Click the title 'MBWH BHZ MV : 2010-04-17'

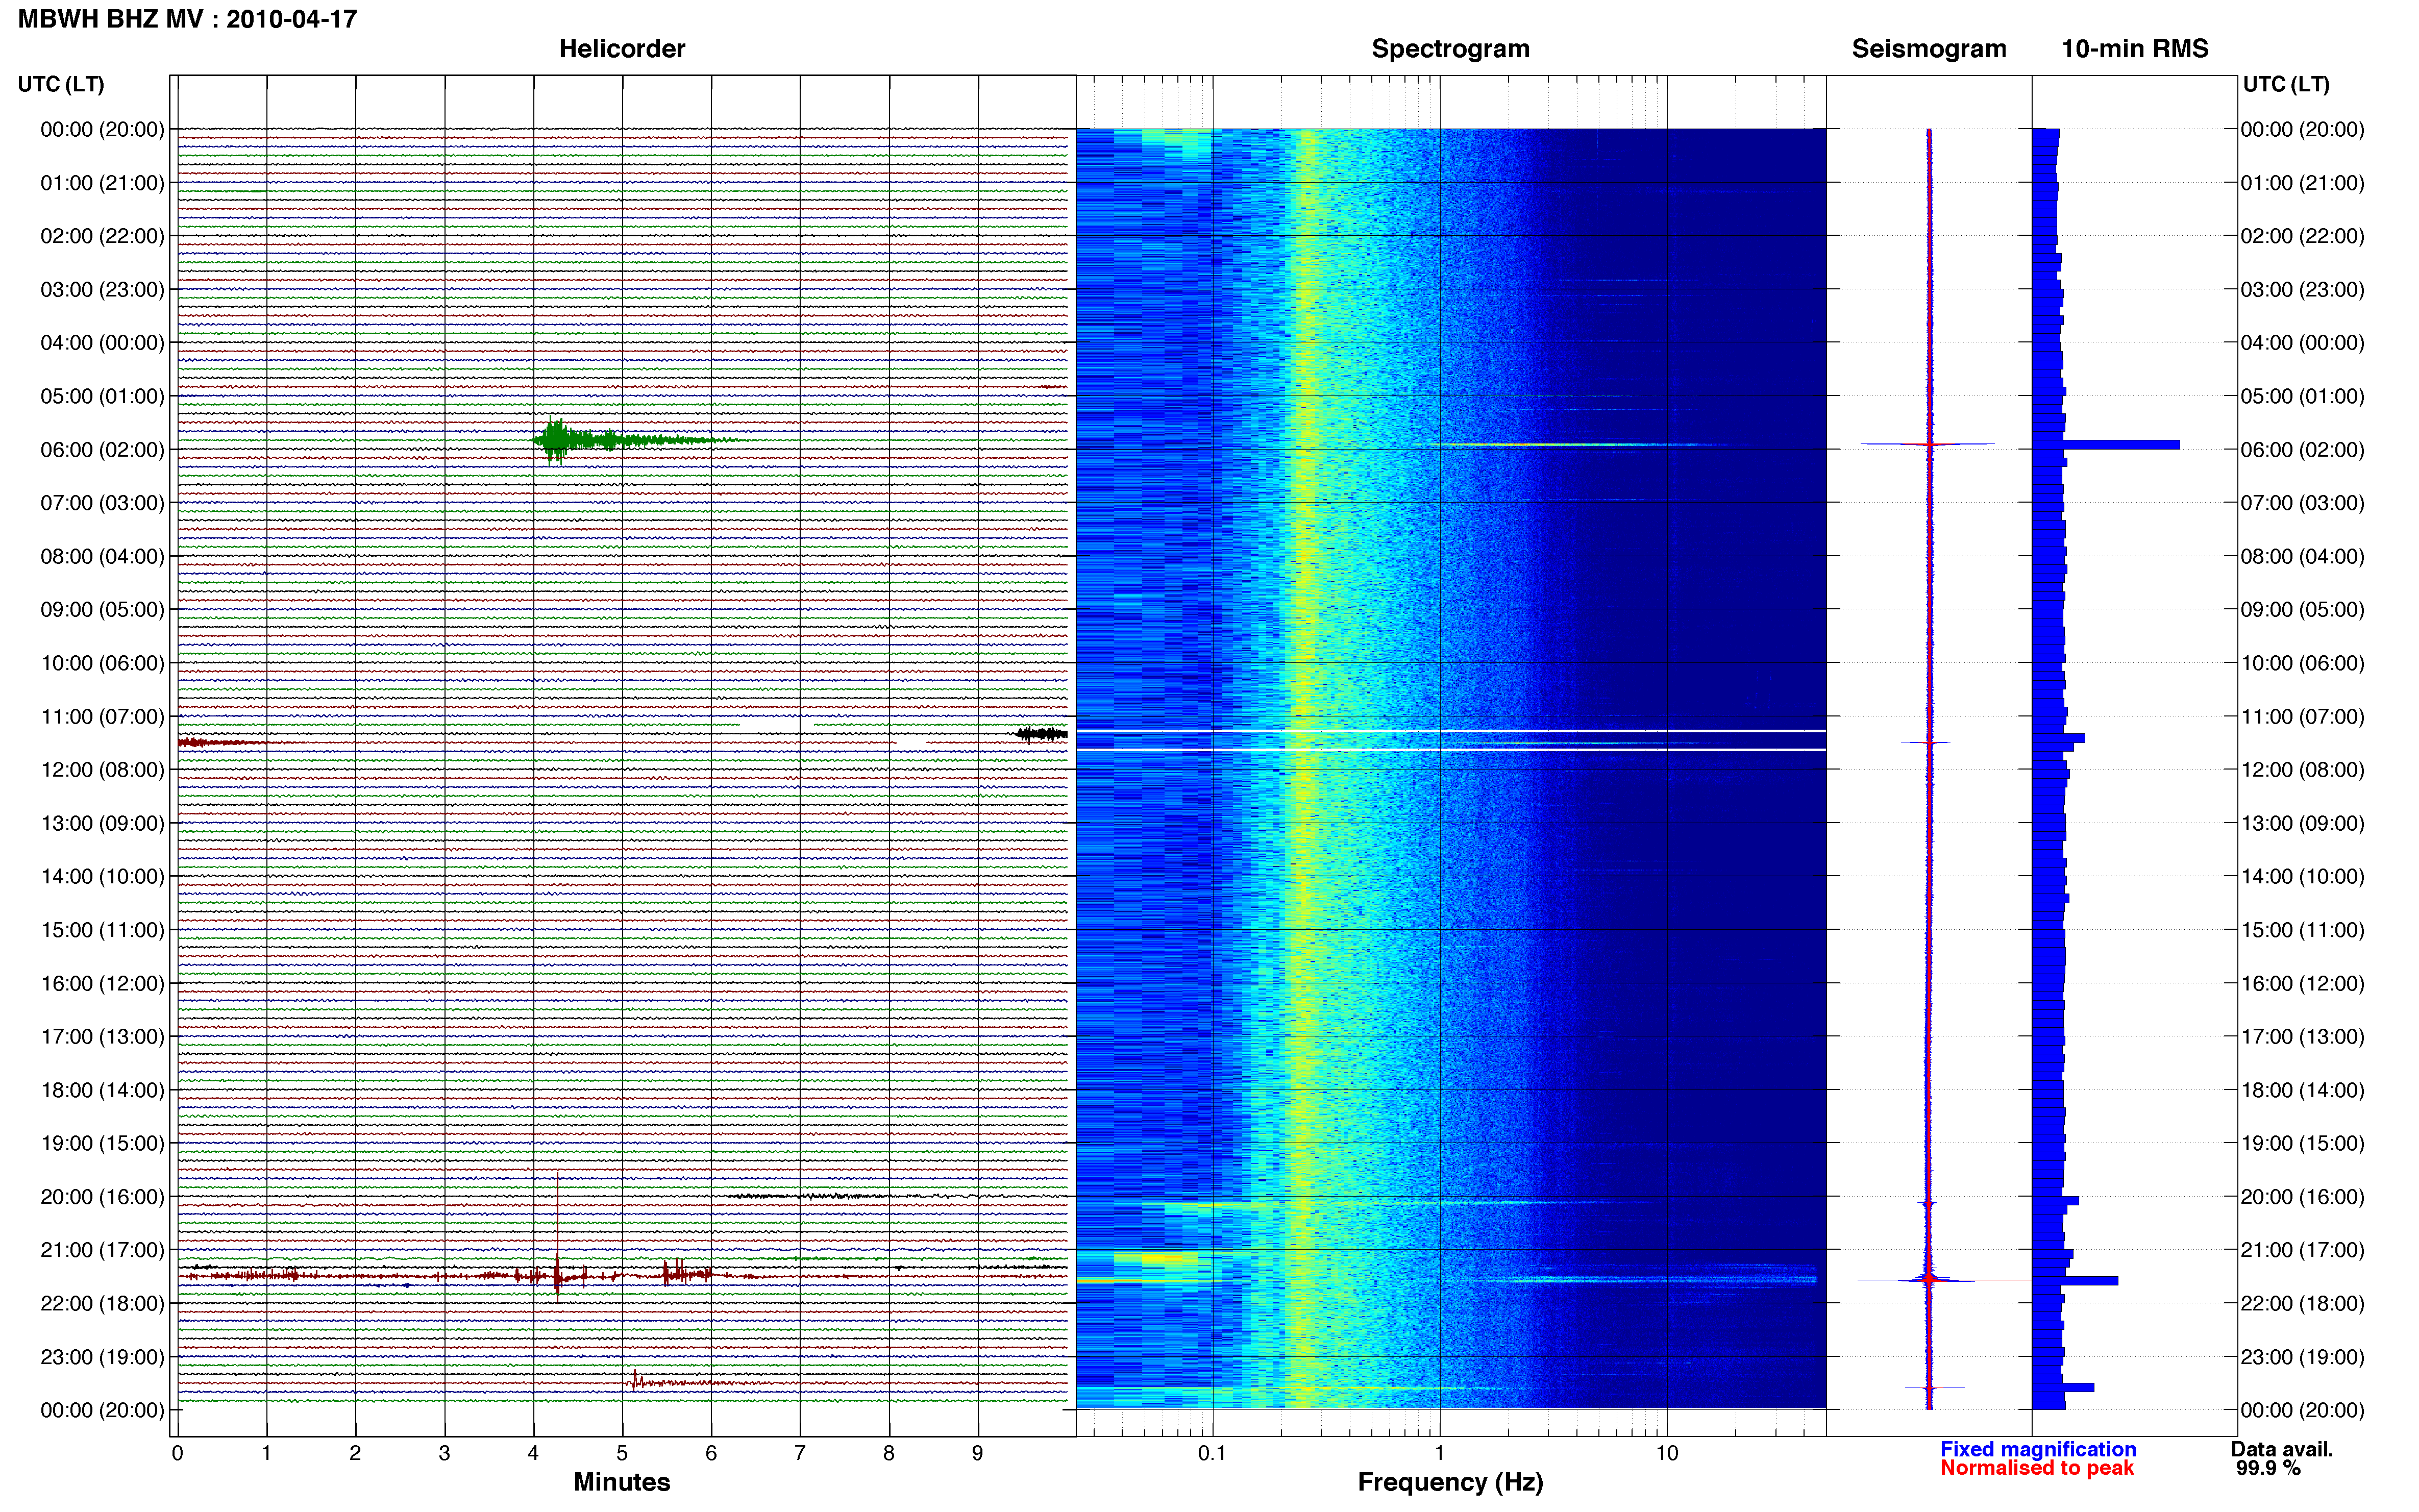point(188,19)
